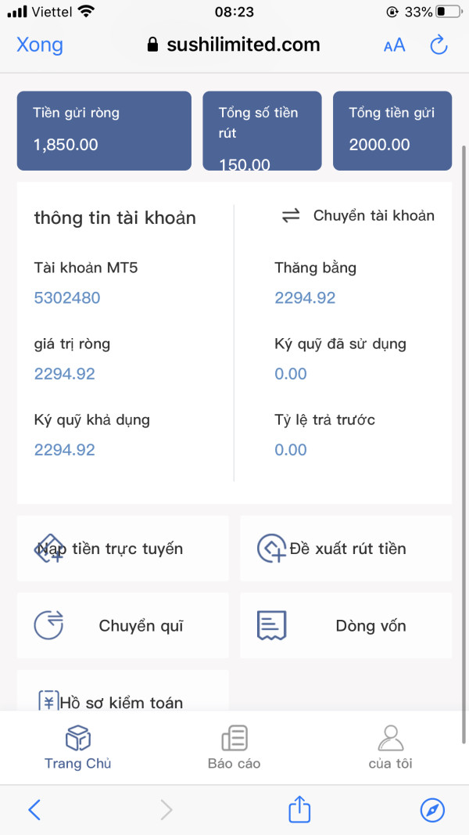Tap the Chuyển tài khoản link

(x=374, y=216)
